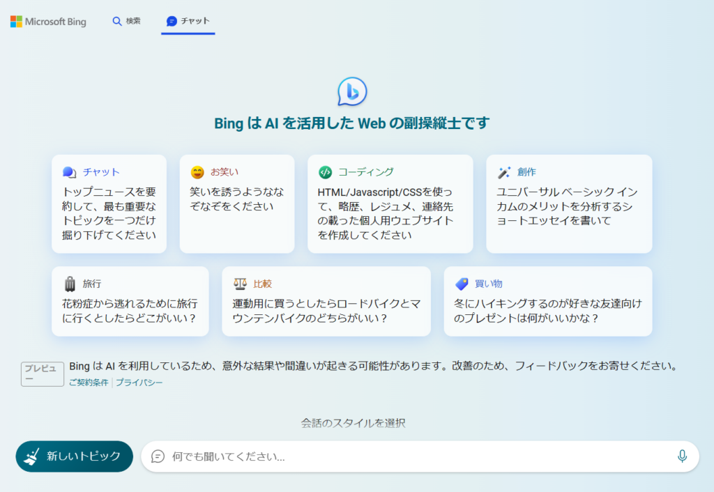Focus the 何でも聞いてください input field
Image resolution: width=714 pixels, height=492 pixels.
tap(420, 456)
